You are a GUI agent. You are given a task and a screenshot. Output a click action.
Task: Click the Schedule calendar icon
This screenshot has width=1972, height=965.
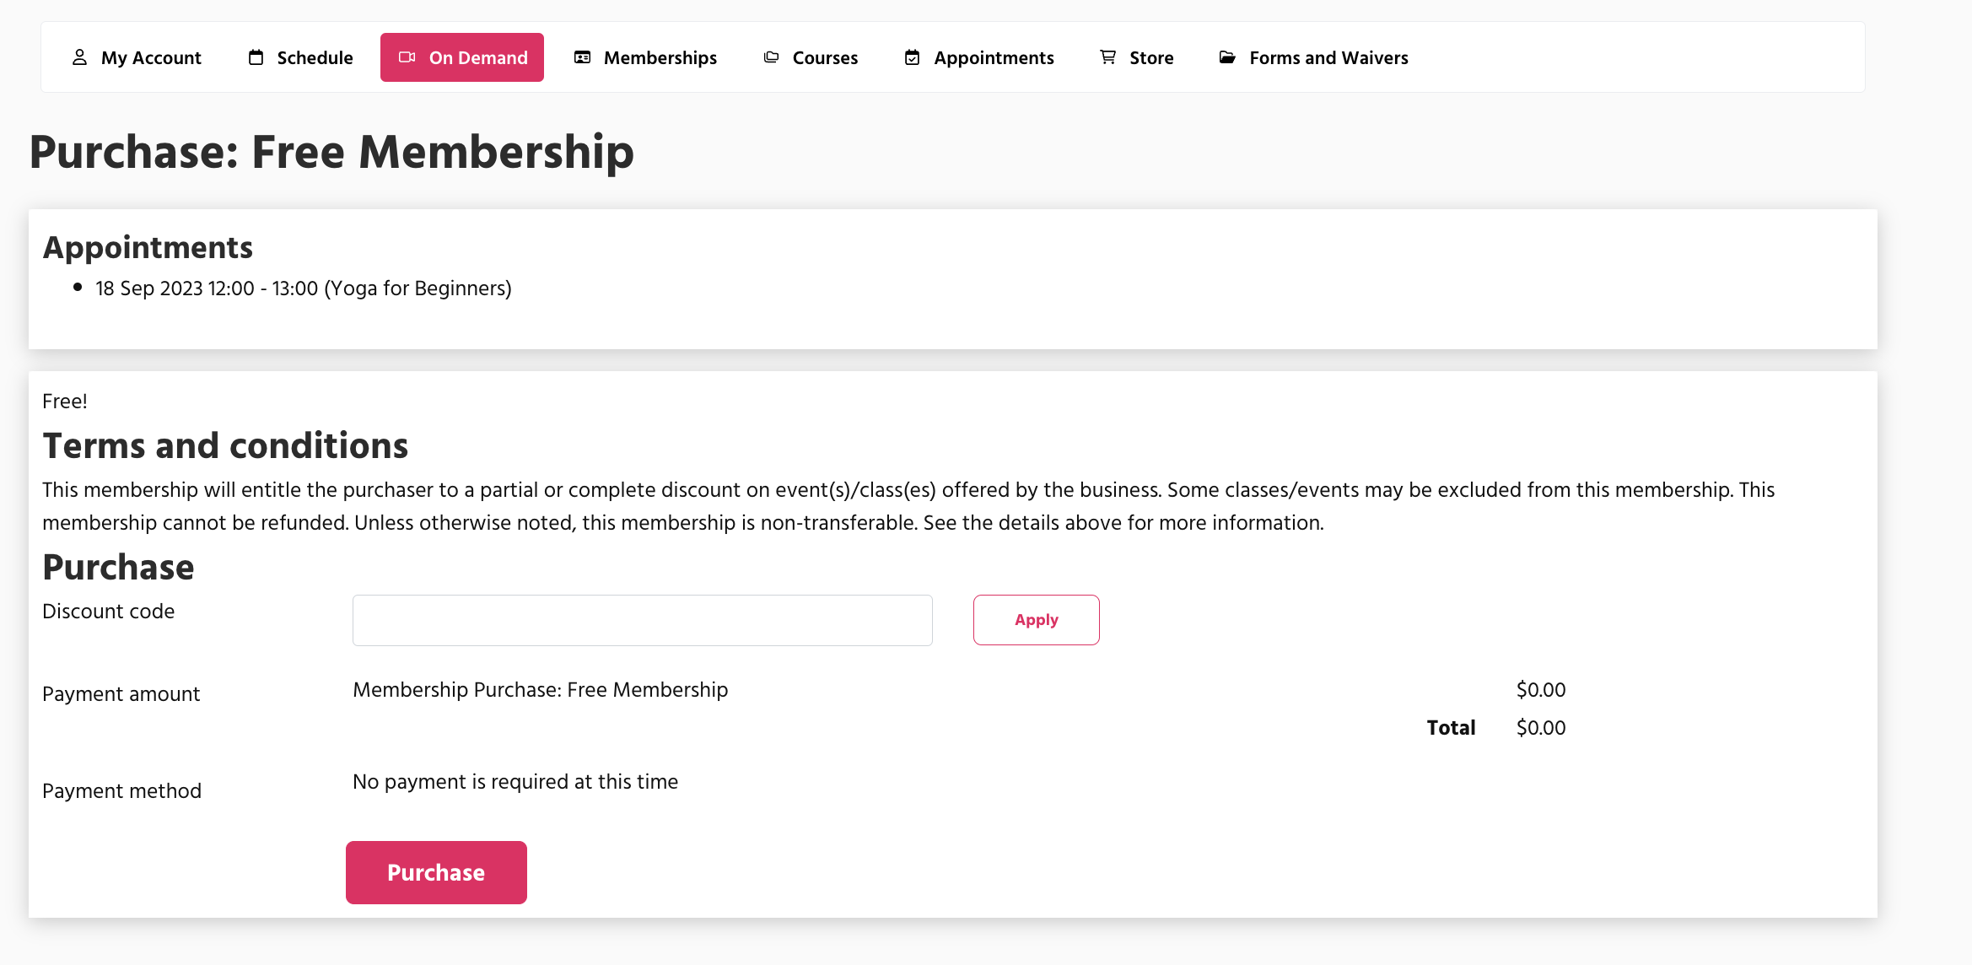[256, 57]
